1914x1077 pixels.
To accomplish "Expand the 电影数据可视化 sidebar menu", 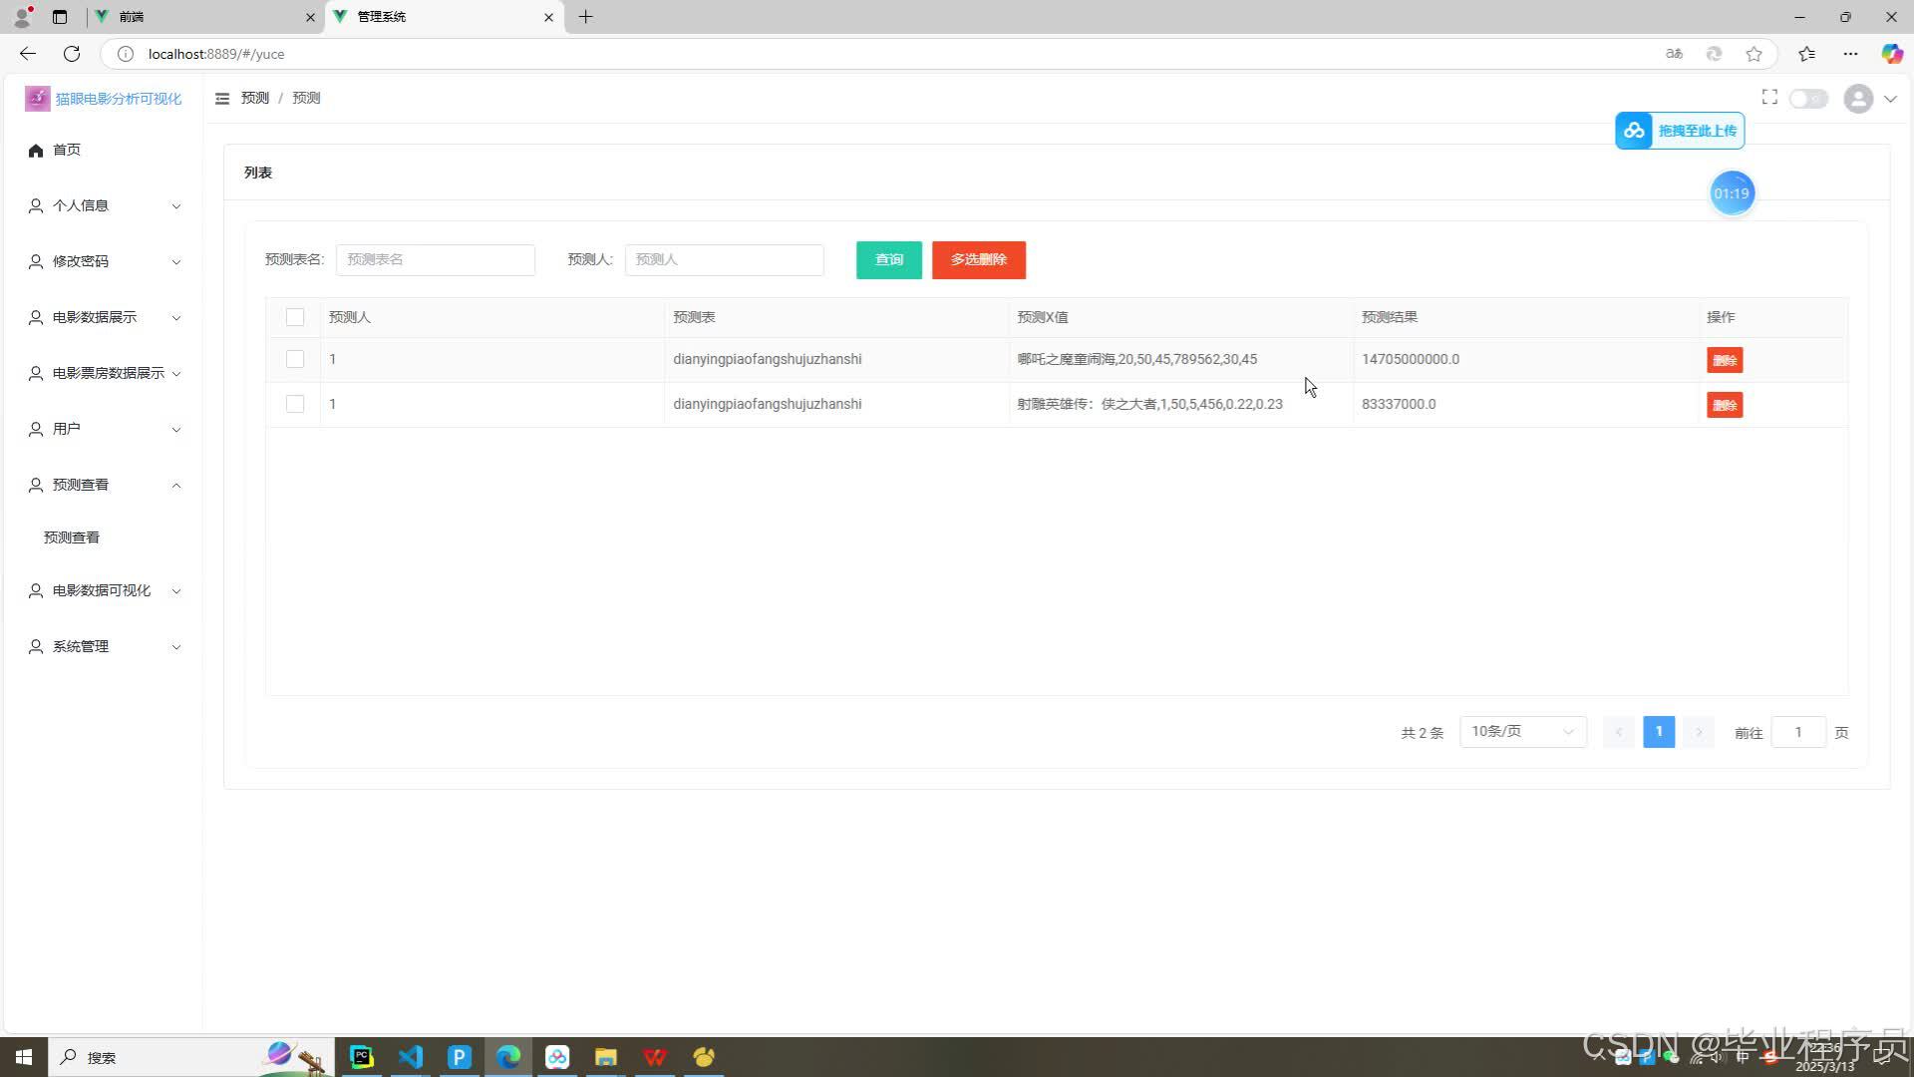I will (x=102, y=590).
